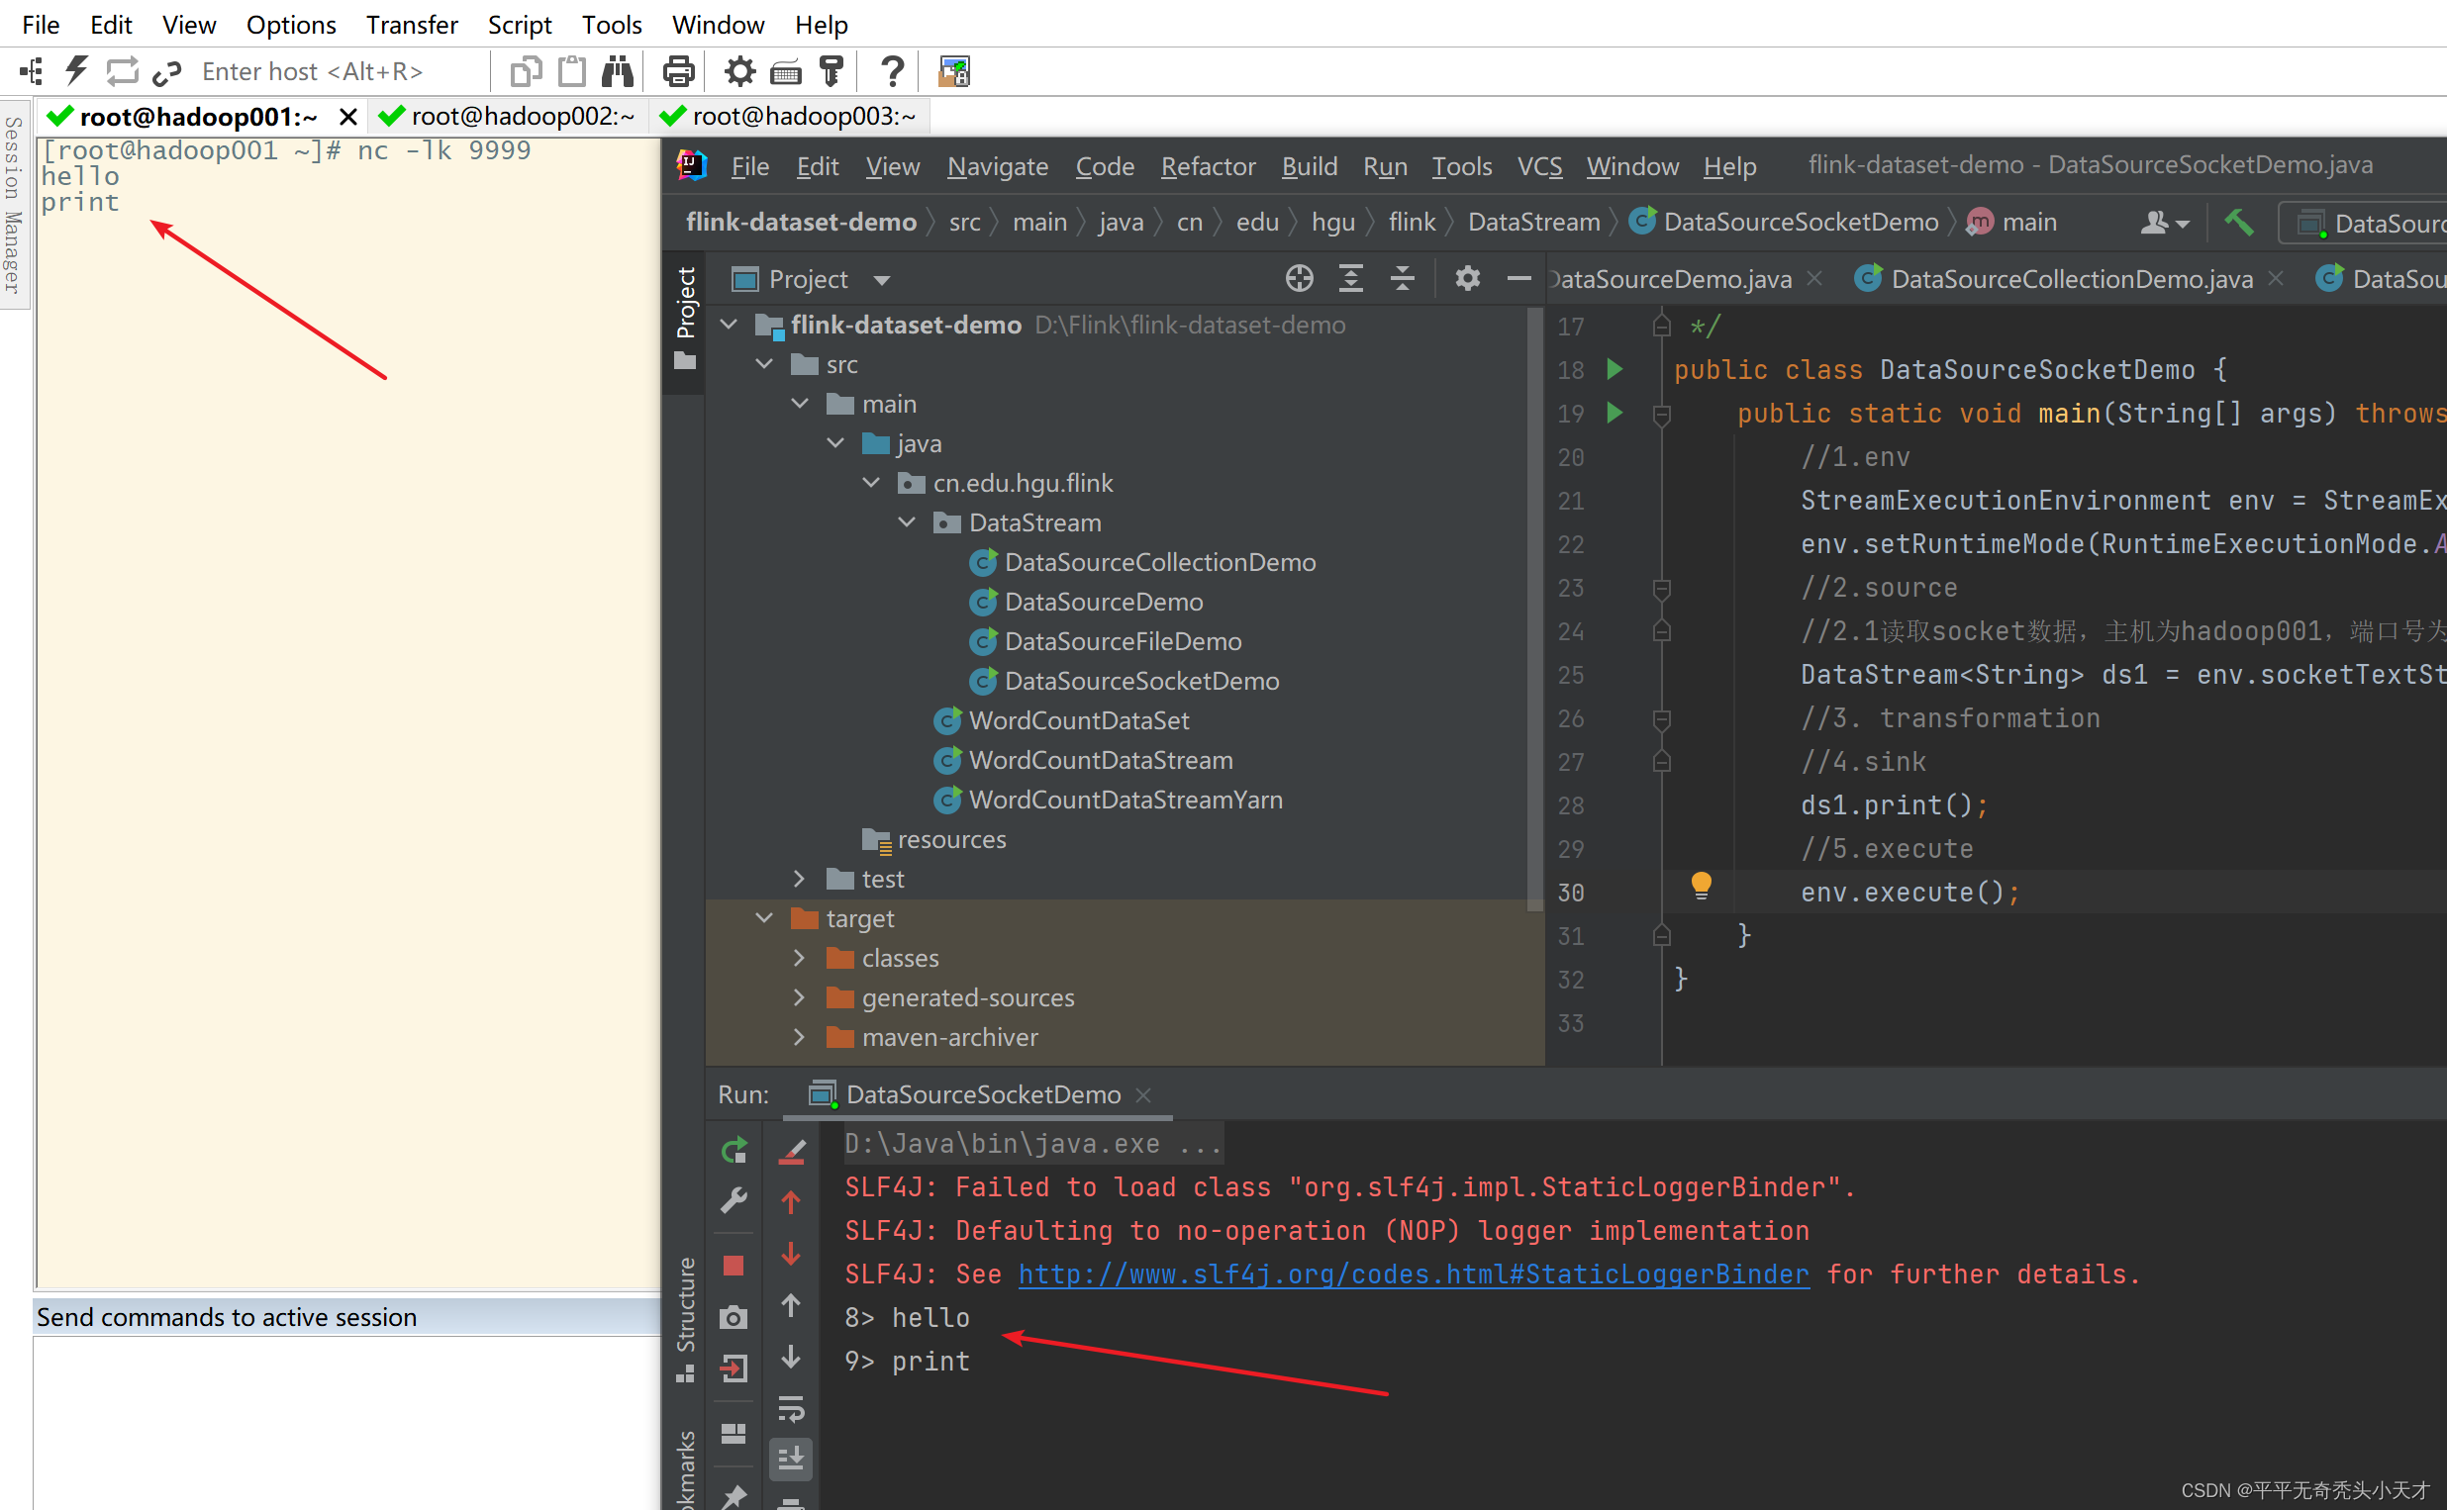Image resolution: width=2447 pixels, height=1510 pixels.
Task: Select Opened File in Project panel
Action: [x=1299, y=278]
